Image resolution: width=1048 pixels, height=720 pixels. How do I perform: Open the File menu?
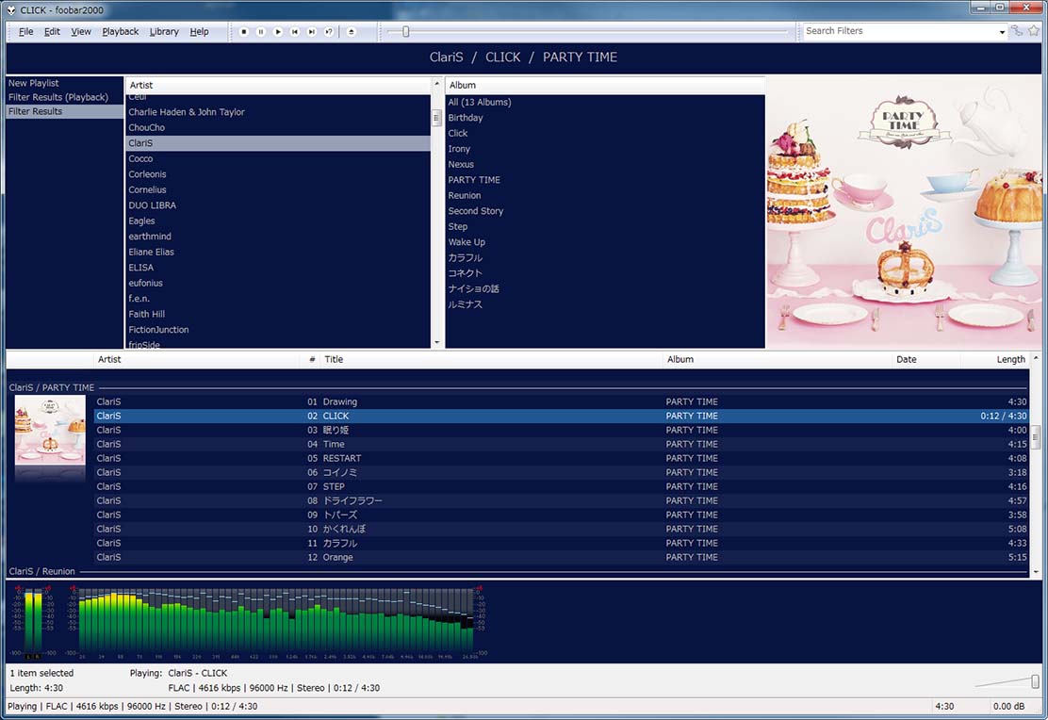tap(26, 31)
